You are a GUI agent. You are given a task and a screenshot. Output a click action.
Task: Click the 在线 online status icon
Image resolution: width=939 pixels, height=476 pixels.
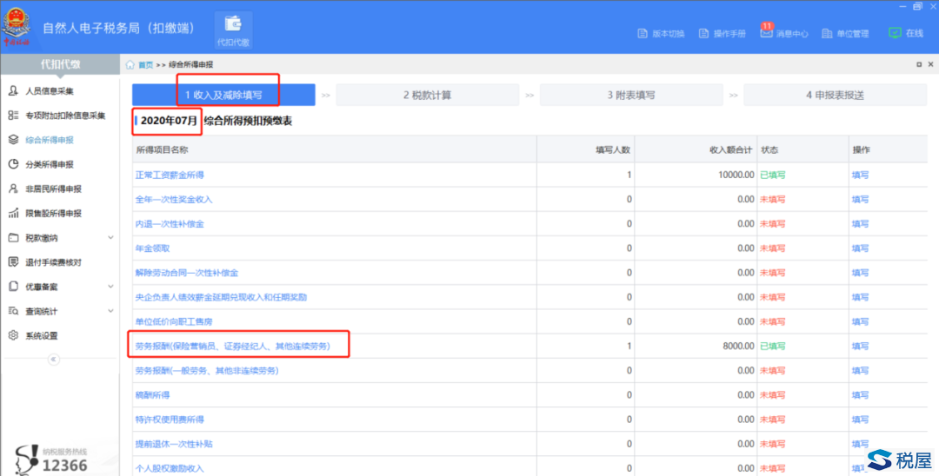coord(895,33)
